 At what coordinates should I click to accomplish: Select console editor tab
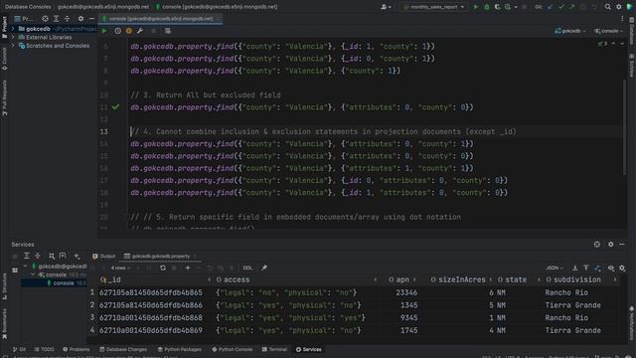[161, 19]
